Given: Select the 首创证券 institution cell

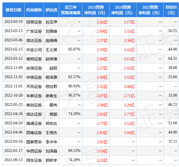Looking at the screenshot, I should point(34,105).
